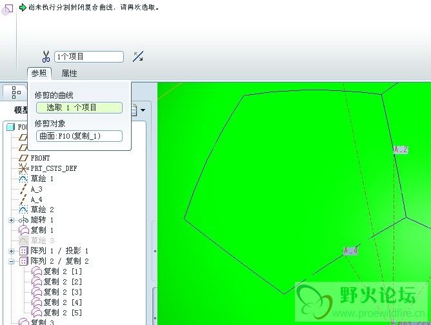Open the 参照 tab
The image size is (431, 325).
(39, 74)
